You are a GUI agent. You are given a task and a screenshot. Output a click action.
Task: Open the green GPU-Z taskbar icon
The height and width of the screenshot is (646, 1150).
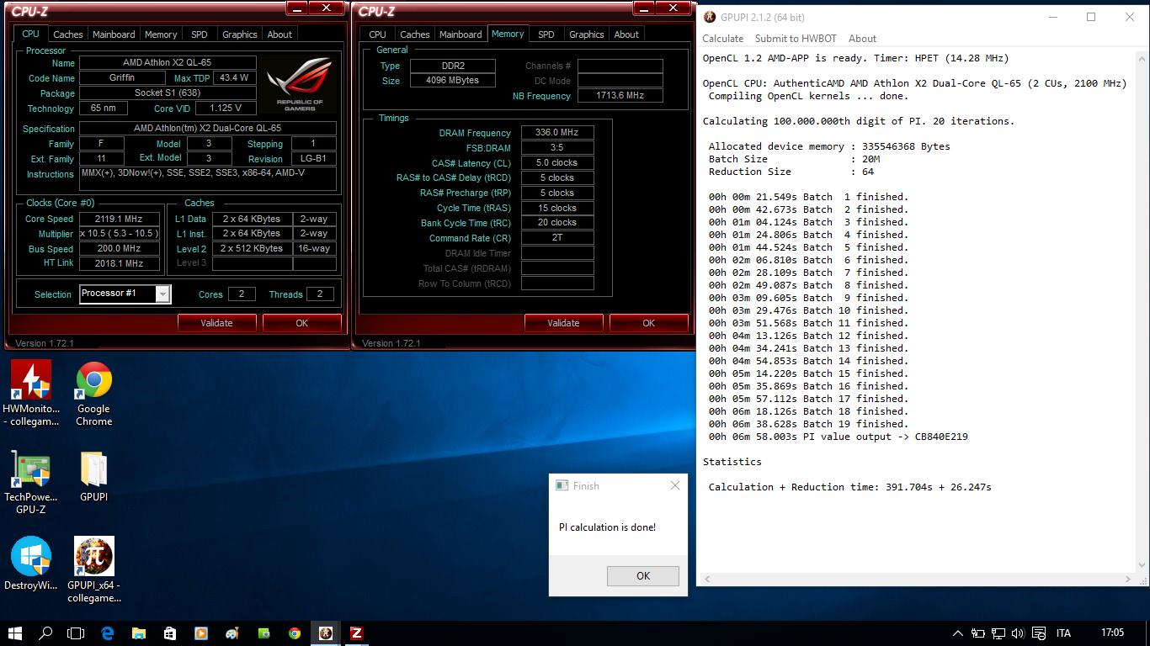click(x=264, y=633)
